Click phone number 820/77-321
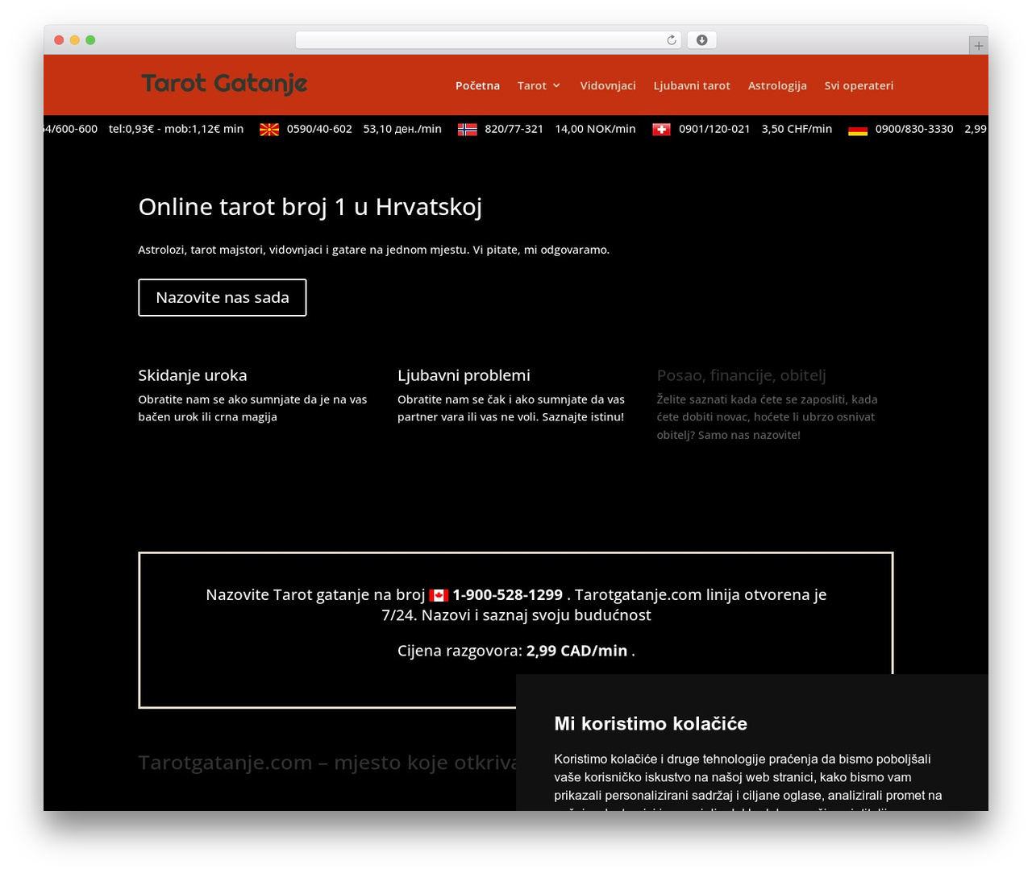 514,129
